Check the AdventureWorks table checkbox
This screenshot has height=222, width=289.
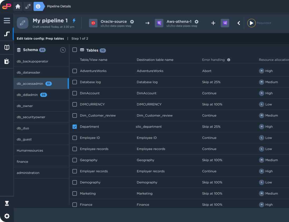[75, 71]
